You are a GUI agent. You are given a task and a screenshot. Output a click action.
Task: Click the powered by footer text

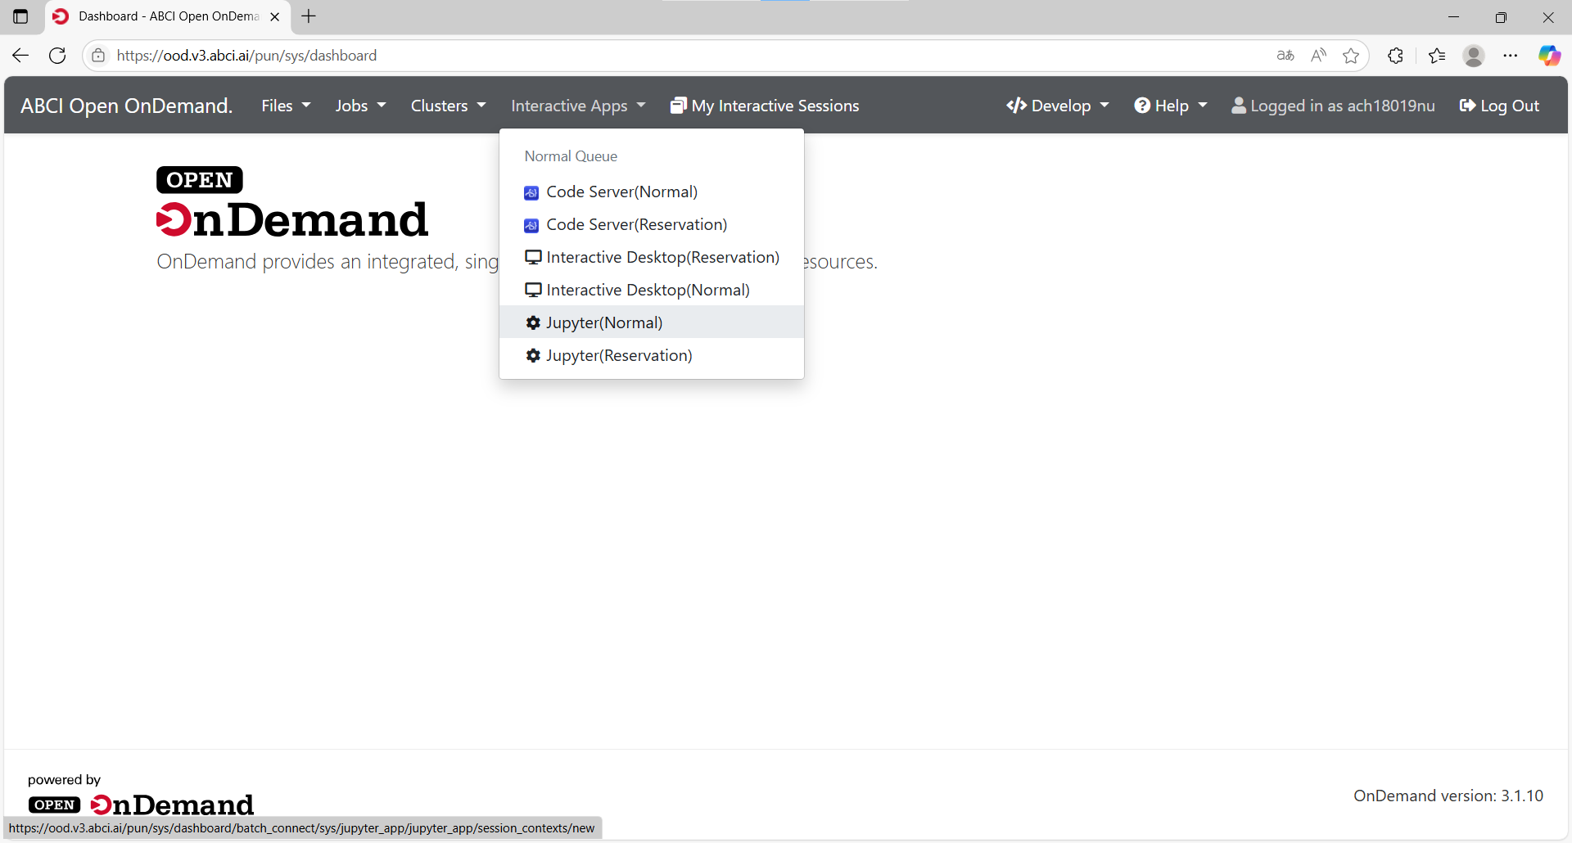64,780
